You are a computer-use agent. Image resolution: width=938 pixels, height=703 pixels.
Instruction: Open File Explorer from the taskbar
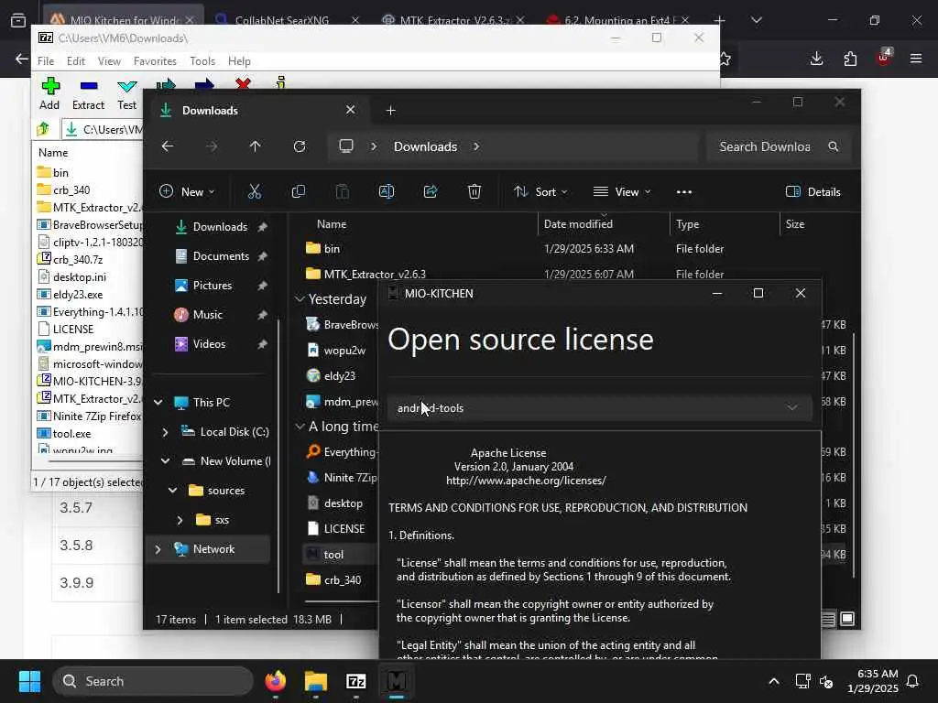316,681
